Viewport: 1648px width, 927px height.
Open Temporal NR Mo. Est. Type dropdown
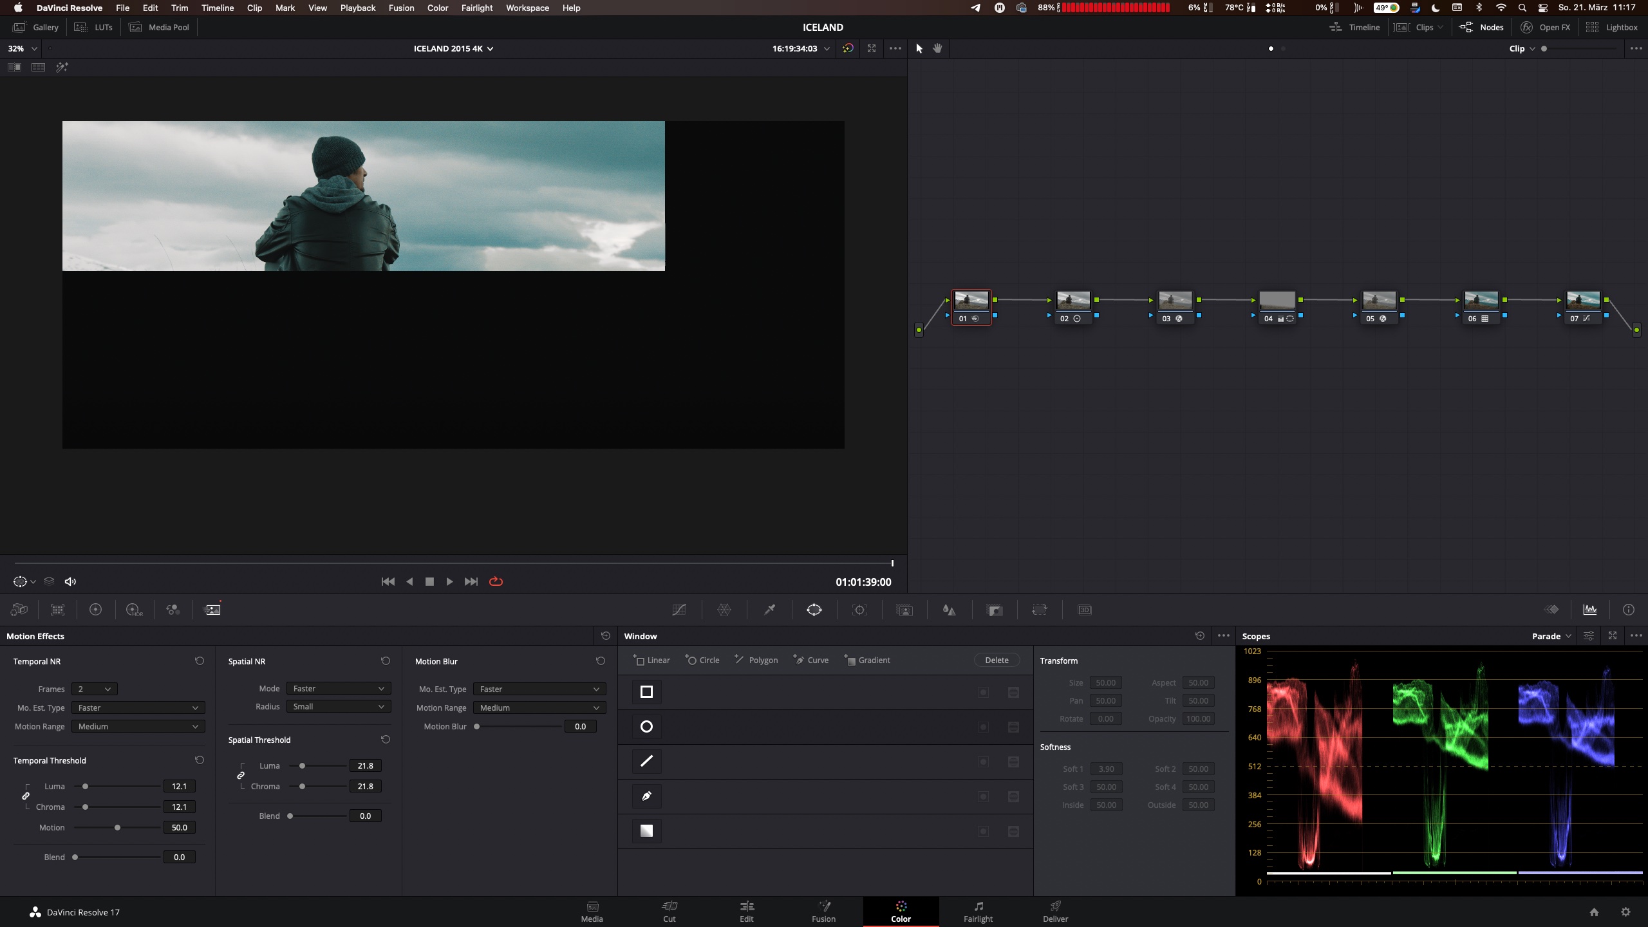pos(138,707)
